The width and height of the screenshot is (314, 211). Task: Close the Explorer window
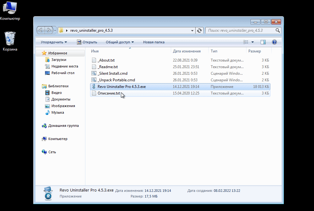pyautogui.click(x=276, y=22)
